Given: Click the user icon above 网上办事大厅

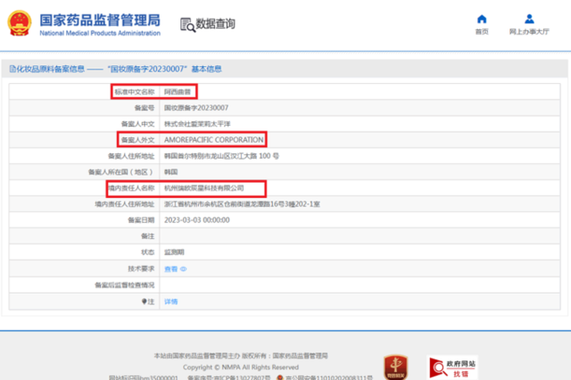Looking at the screenshot, I should (529, 19).
